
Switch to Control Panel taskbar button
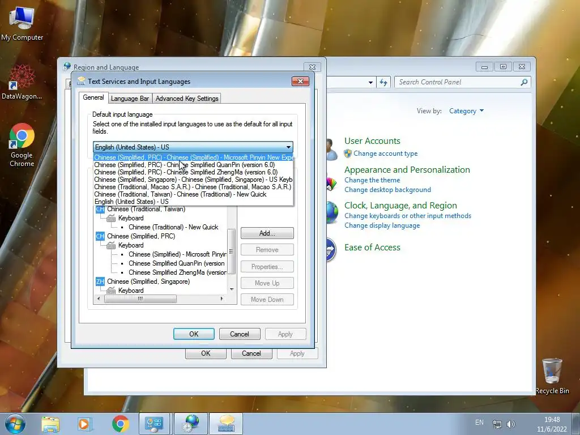click(154, 424)
